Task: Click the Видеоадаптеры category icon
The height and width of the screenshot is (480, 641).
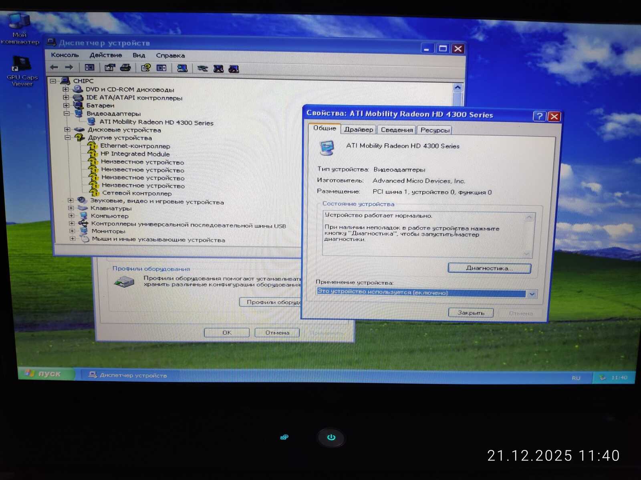Action: [x=79, y=113]
